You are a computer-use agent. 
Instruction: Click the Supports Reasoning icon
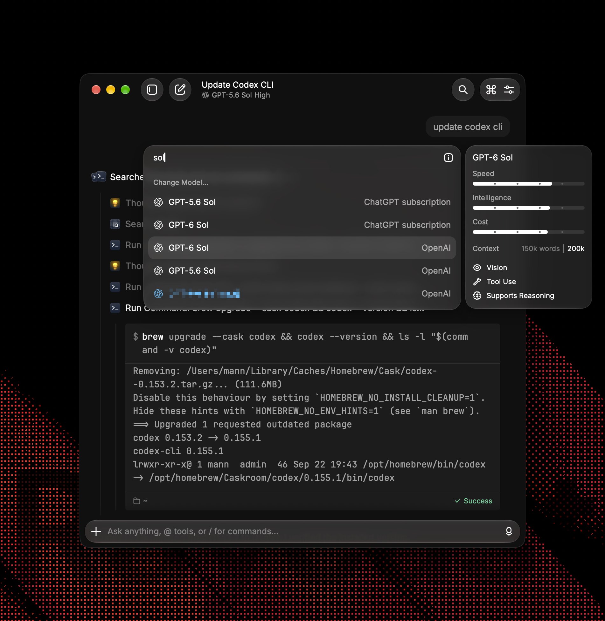[477, 296]
